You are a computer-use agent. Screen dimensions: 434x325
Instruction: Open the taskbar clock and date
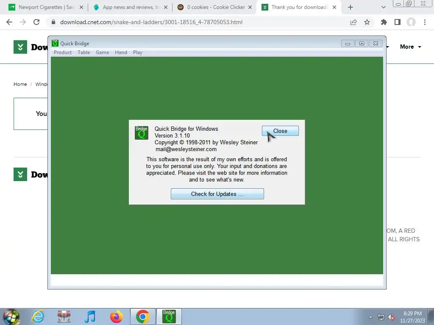412,317
